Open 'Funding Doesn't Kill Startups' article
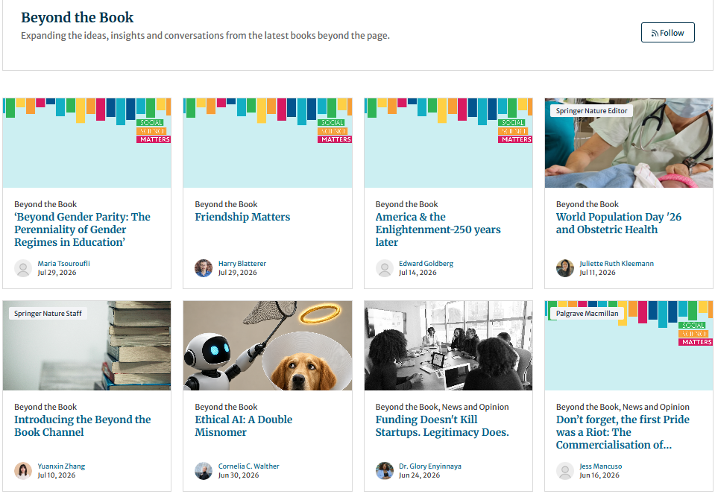Screen dimensions: 715x494 click(x=442, y=425)
